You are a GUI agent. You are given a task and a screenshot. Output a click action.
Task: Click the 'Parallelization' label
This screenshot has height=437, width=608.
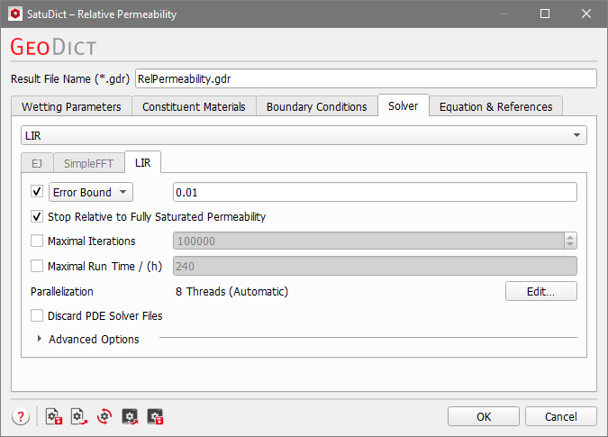62,291
